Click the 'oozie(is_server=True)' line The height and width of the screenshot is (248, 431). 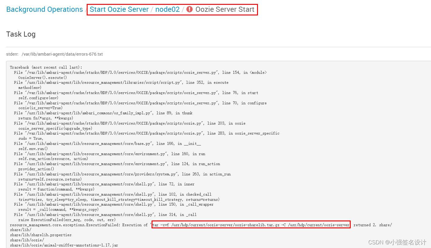click(40, 108)
